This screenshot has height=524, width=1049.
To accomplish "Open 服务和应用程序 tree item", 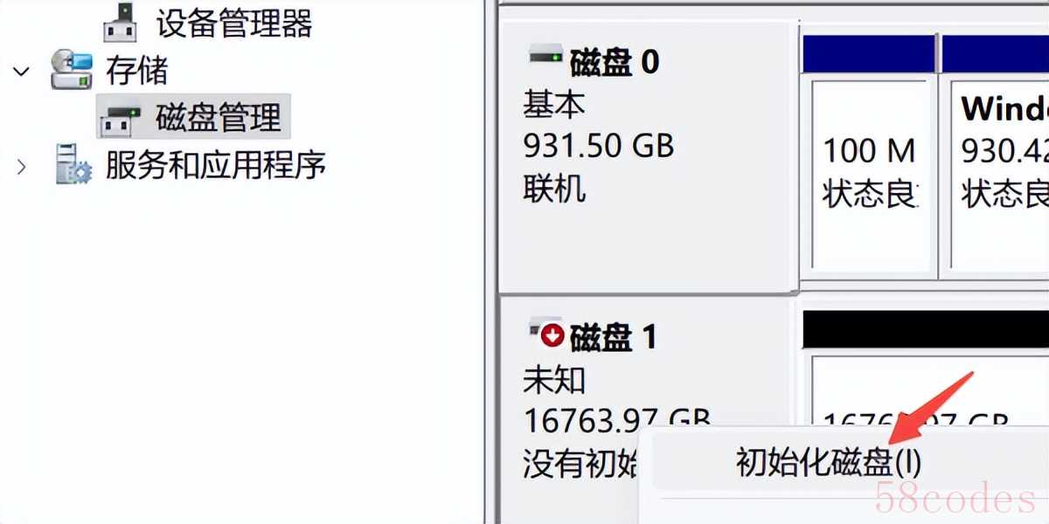I will pos(215,164).
